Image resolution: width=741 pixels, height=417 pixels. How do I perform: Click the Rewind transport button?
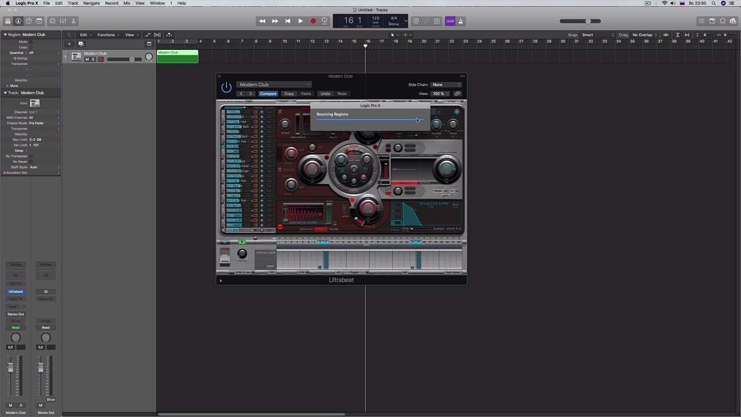pos(262,21)
